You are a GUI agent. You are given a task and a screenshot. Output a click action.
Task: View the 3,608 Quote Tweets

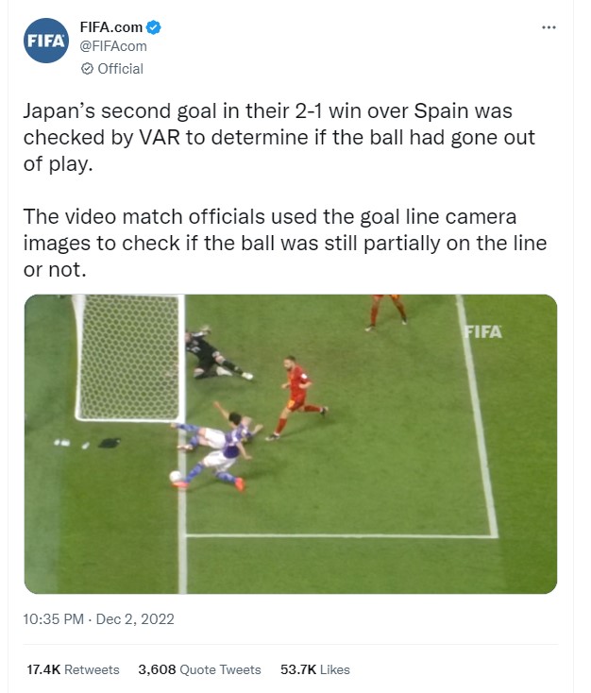pyautogui.click(x=200, y=669)
